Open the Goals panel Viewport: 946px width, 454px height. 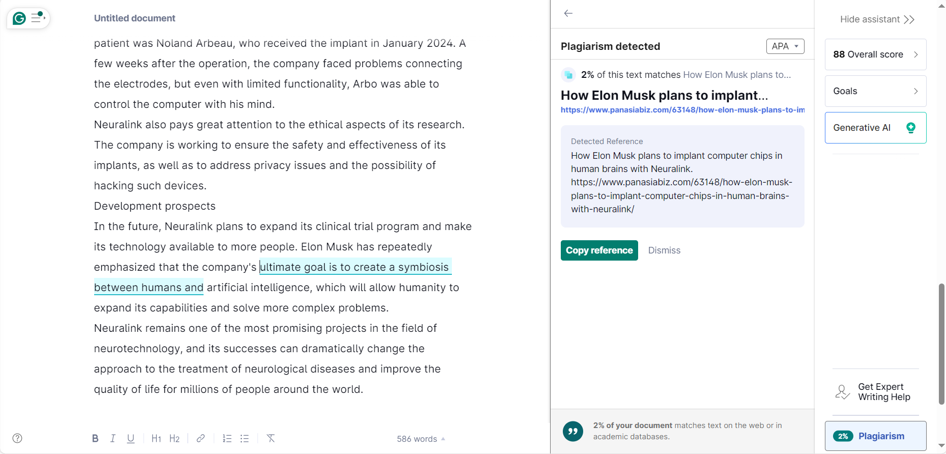click(x=875, y=91)
